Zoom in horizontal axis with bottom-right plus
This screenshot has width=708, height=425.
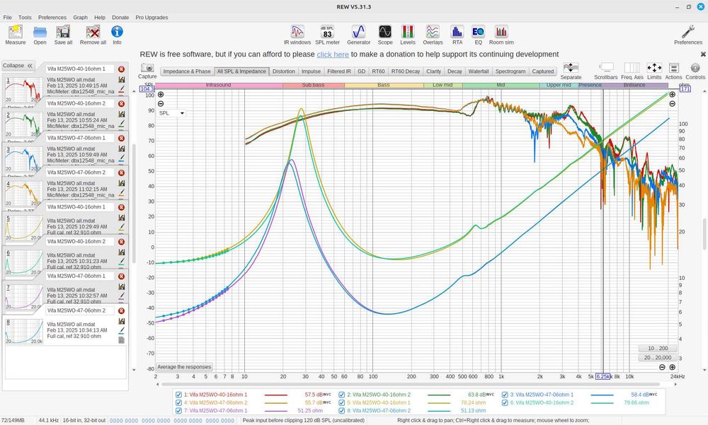click(673, 368)
